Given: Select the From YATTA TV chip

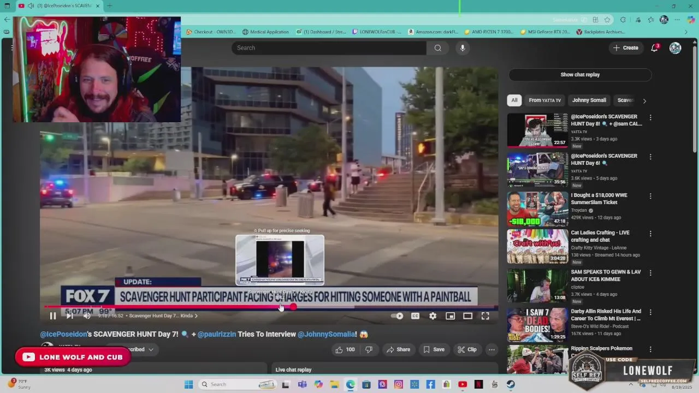Looking at the screenshot, I should tap(544, 100).
